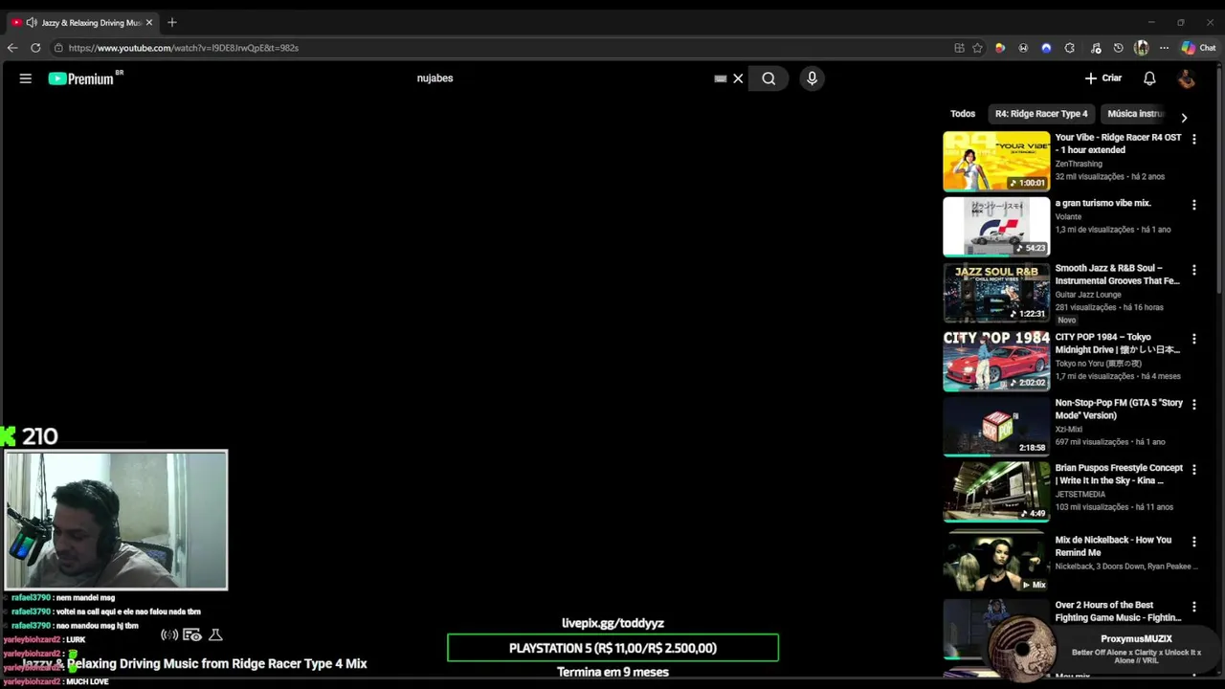1225x689 pixels.
Task: View site information lock icon
Action: click(58, 48)
